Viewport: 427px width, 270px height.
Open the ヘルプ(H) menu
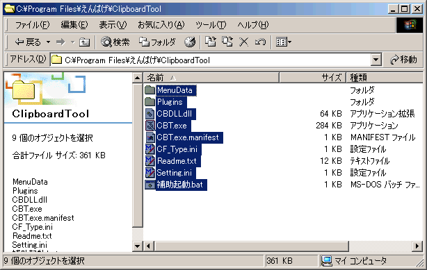pos(252,25)
